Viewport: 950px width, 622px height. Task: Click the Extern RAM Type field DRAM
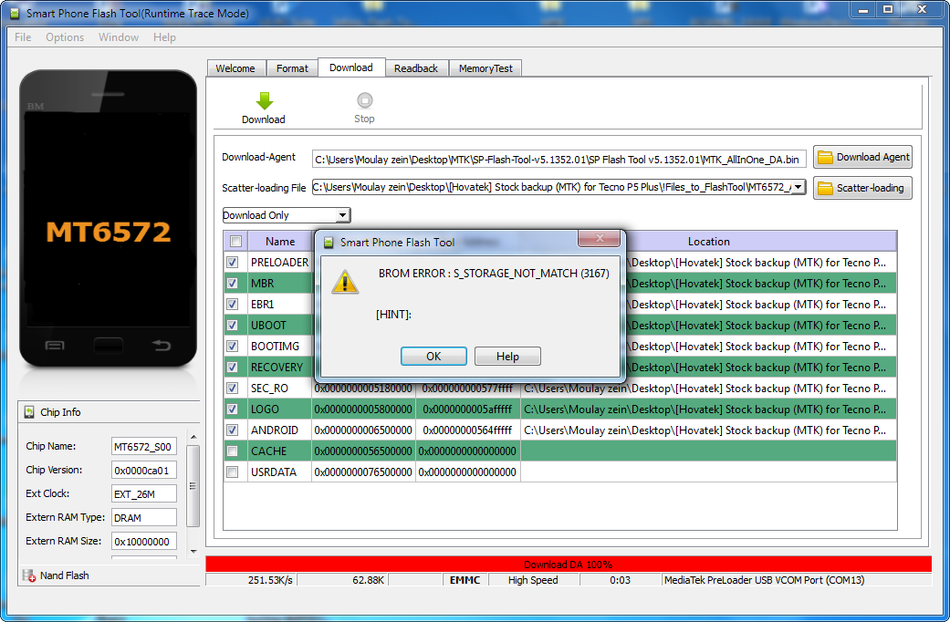pos(144,518)
